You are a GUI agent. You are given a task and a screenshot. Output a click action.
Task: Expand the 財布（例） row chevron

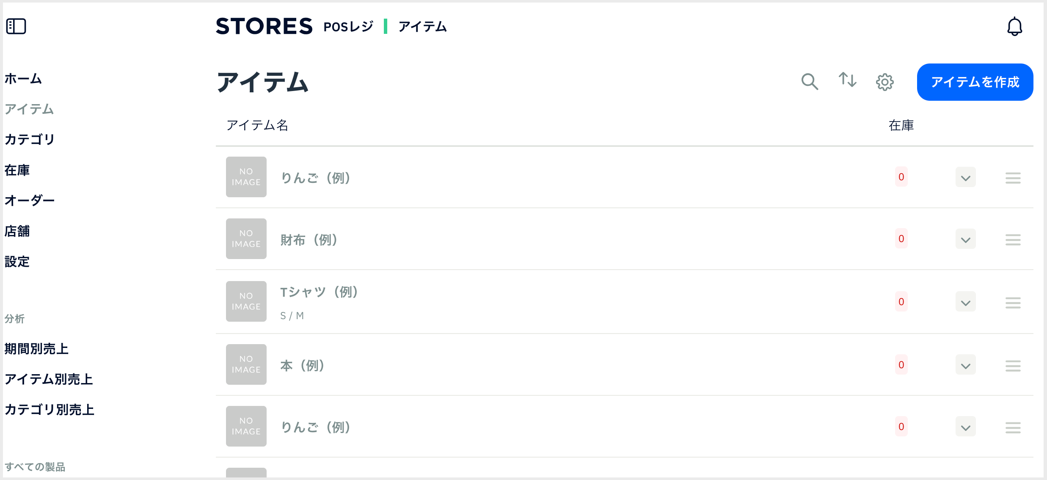pyautogui.click(x=965, y=239)
